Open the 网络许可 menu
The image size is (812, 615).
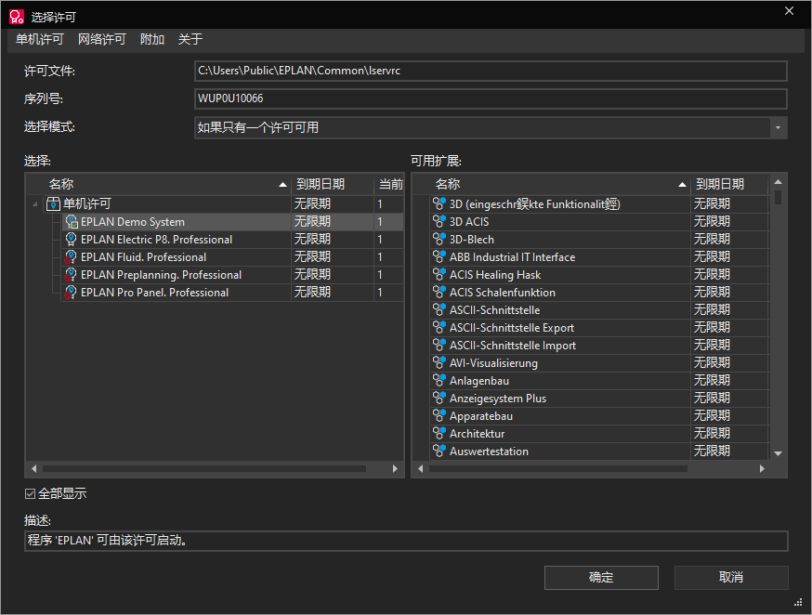click(101, 39)
